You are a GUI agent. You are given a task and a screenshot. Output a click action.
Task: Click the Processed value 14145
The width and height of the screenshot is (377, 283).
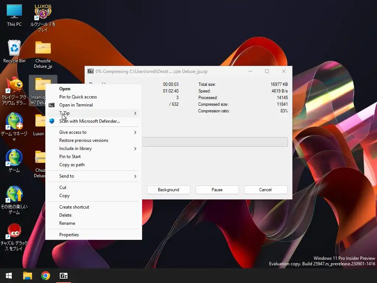point(282,97)
